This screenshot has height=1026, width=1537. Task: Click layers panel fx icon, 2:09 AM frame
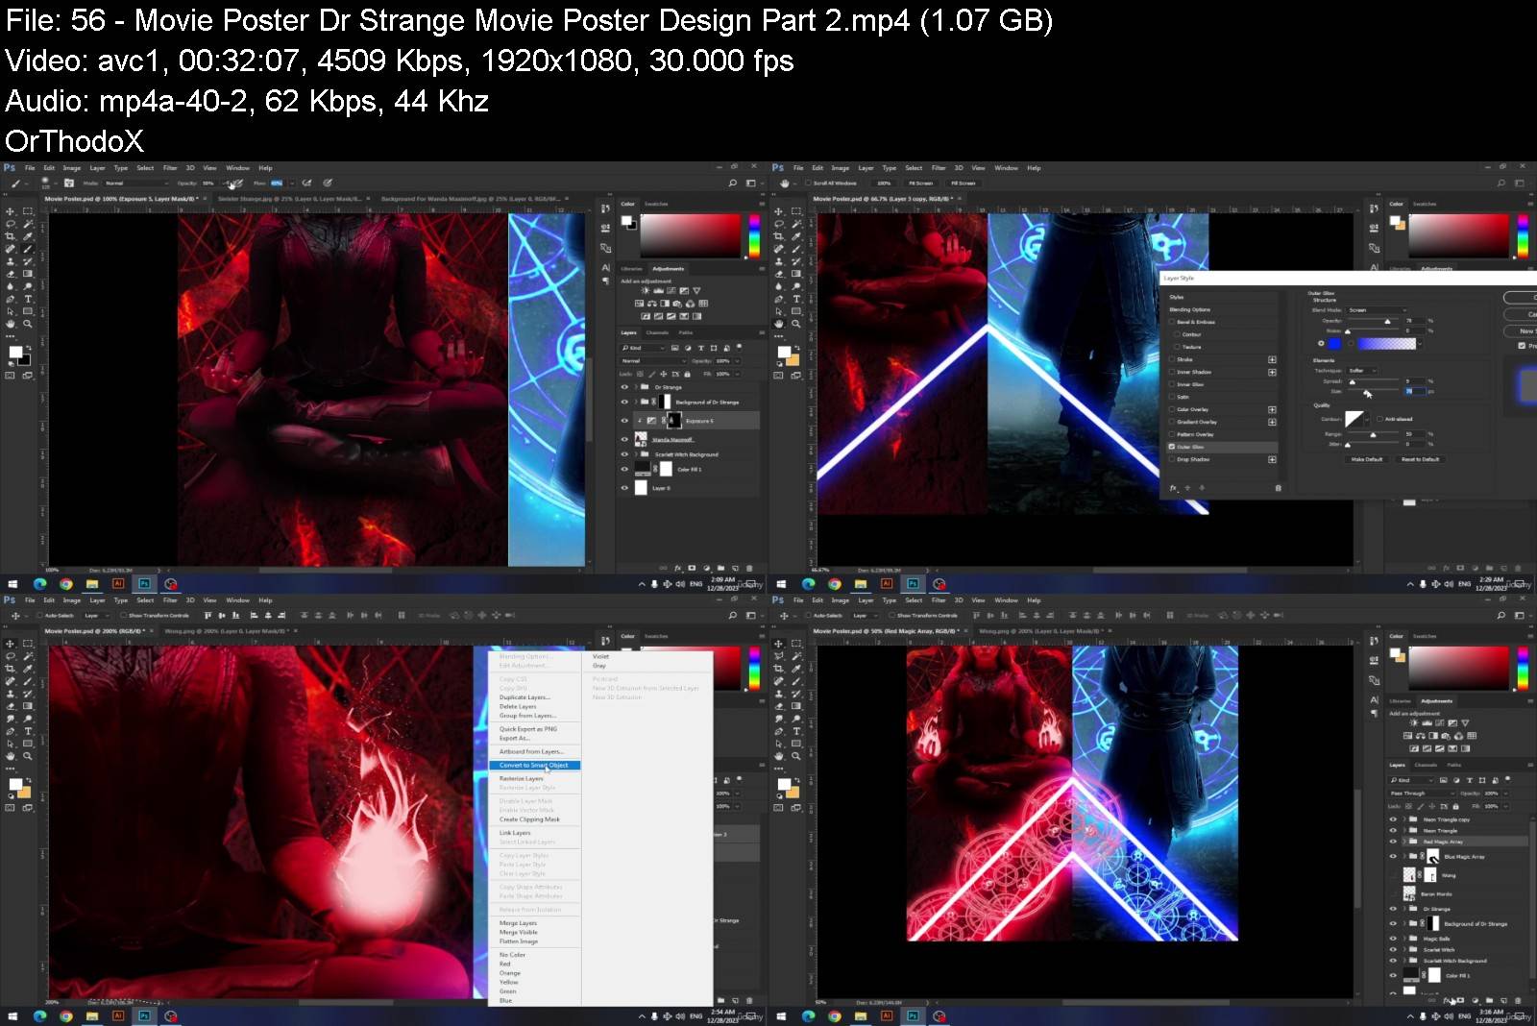point(677,568)
